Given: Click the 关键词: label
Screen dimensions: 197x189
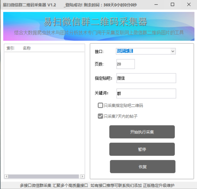Looking at the screenshot, I should [102, 93].
